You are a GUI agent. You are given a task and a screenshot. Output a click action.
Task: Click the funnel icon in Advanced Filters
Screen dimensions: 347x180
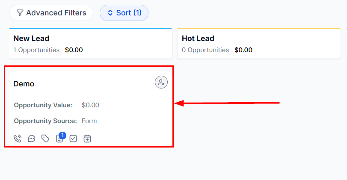(x=20, y=13)
